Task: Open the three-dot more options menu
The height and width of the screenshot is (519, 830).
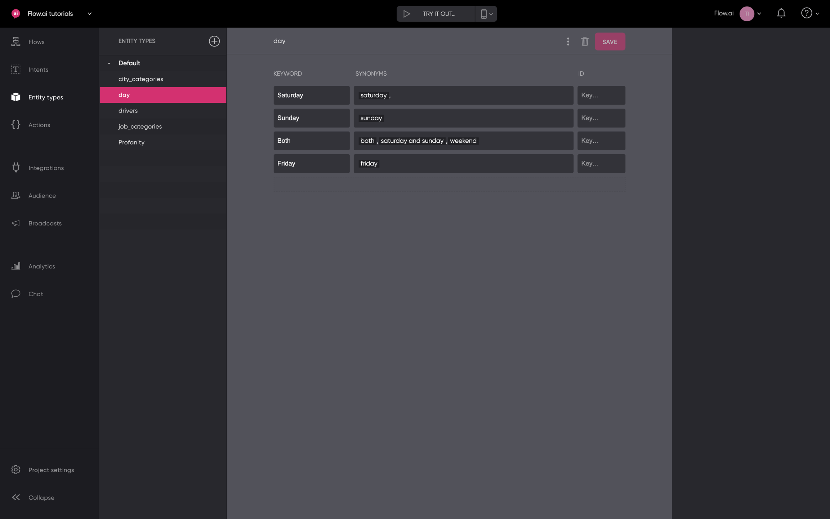Action: [x=568, y=42]
